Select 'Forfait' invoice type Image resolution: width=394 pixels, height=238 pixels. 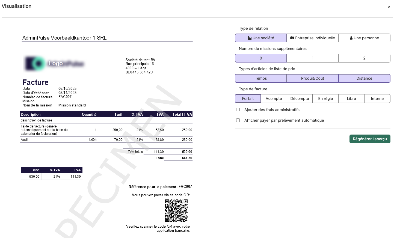pyautogui.click(x=248, y=99)
